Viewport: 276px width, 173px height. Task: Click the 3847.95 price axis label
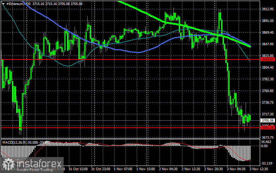point(268,44)
